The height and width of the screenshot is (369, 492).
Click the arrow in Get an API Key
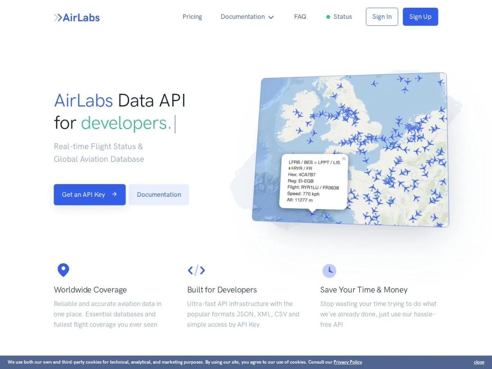tap(114, 194)
